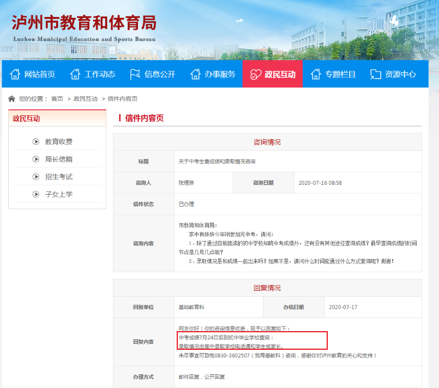Open the 资源中心 navigation menu
This screenshot has height=388, width=439.
click(x=400, y=74)
